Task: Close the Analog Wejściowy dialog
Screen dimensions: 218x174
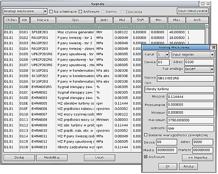Action: pyautogui.click(x=214, y=47)
